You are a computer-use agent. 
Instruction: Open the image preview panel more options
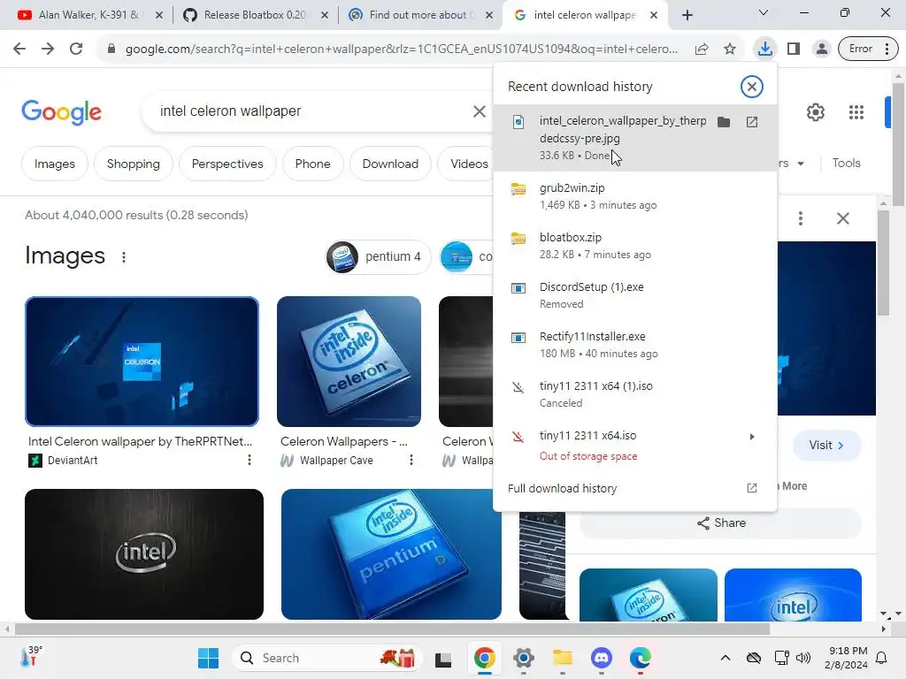(800, 218)
